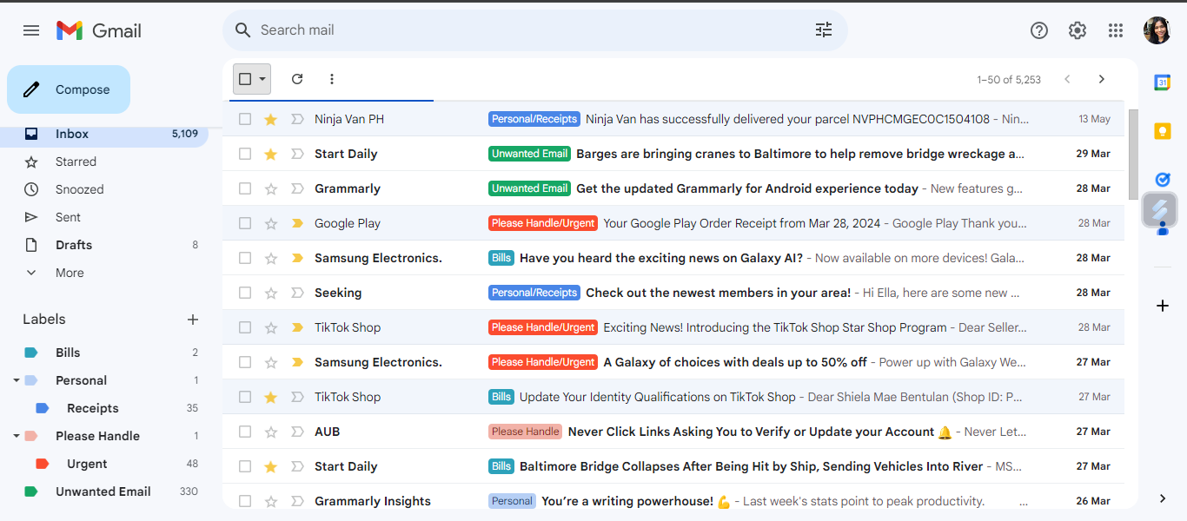Viewport: 1187px width, 521px height.
Task: Go to the Drafts folder
Action: [74, 245]
